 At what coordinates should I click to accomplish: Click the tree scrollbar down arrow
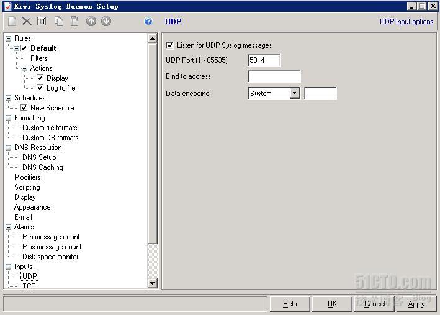click(153, 283)
